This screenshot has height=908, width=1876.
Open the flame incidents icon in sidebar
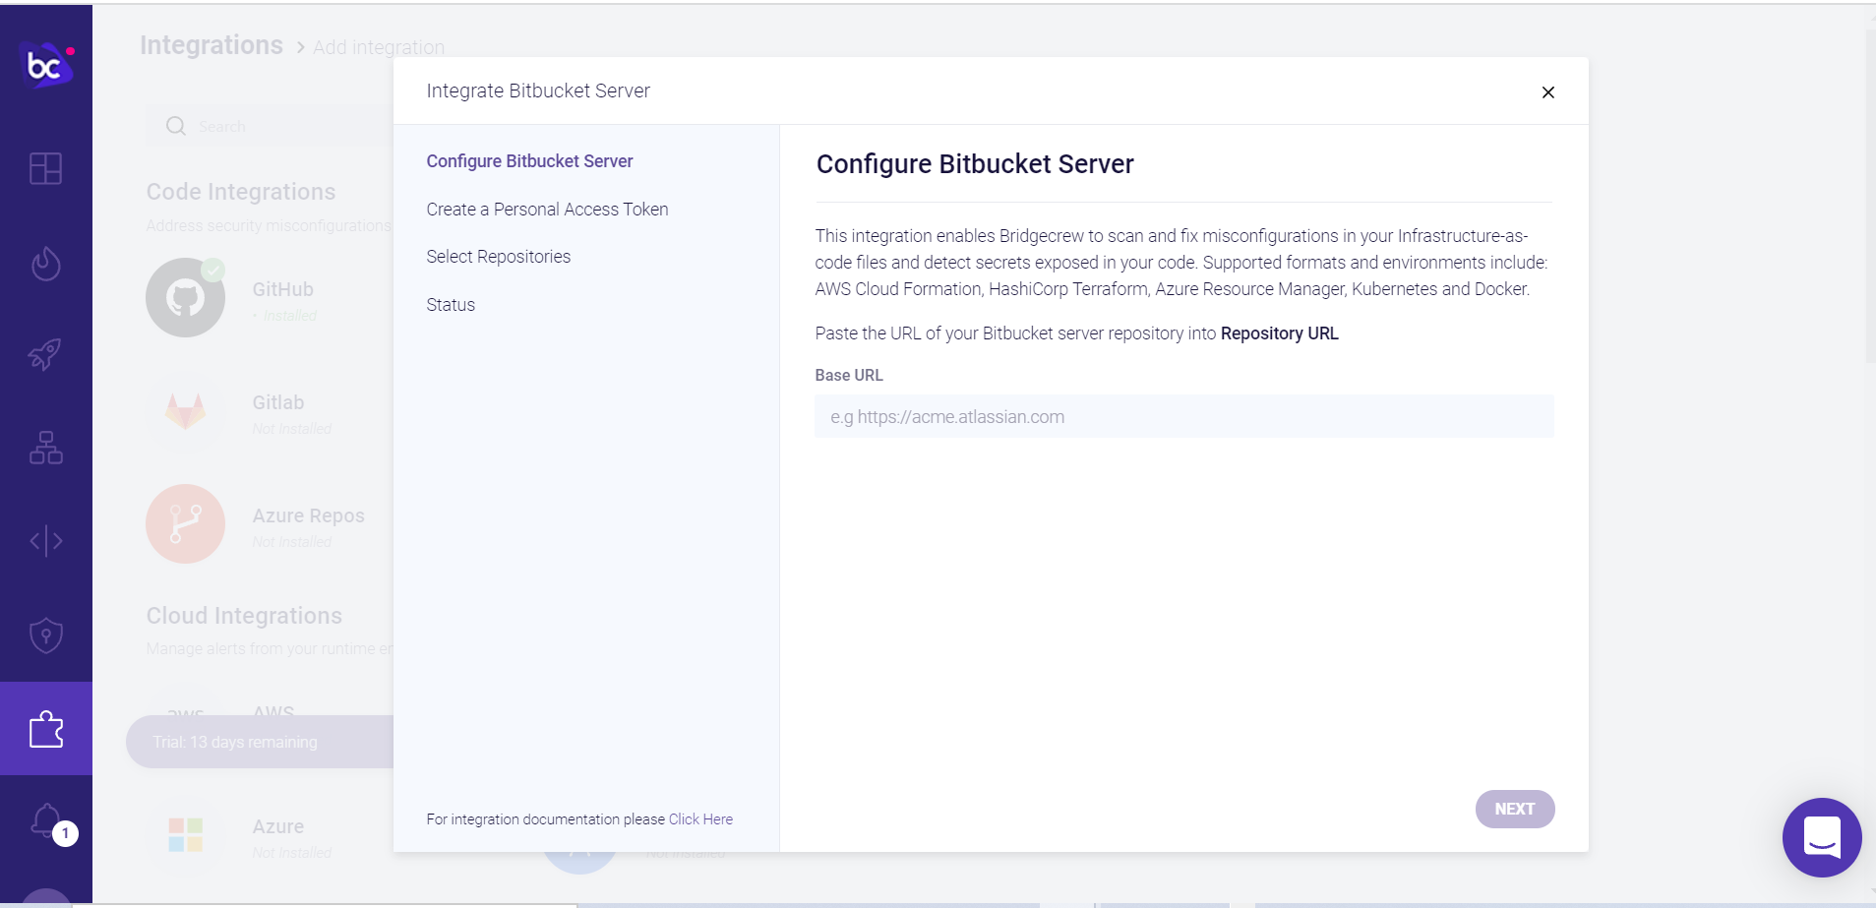46,263
